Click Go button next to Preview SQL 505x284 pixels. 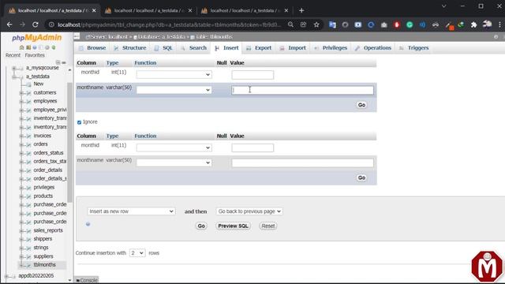click(x=201, y=226)
